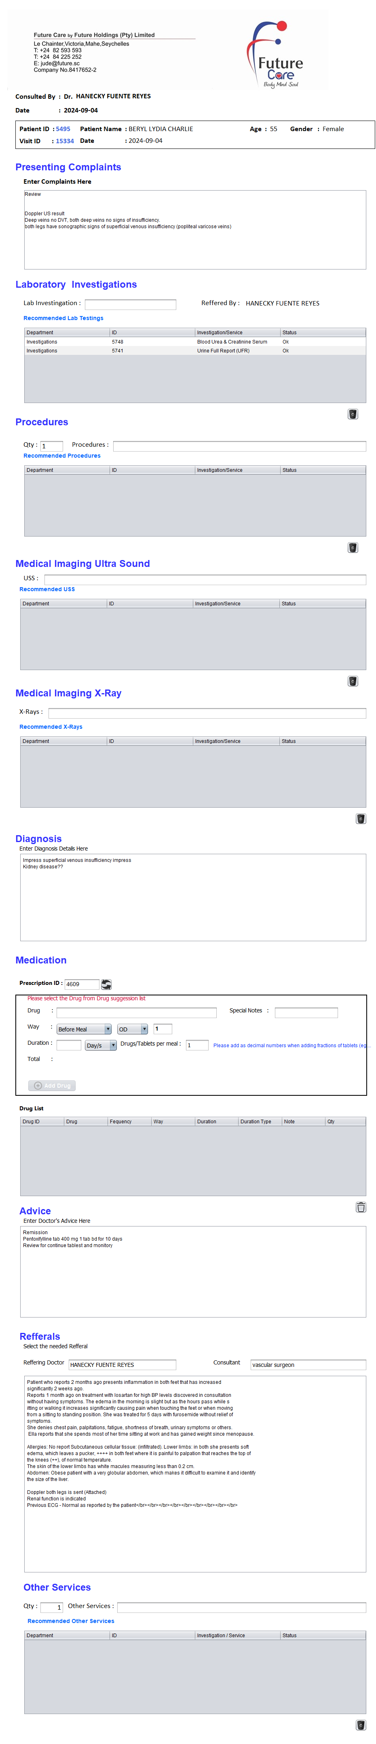Refresh the Prescription ID with the reload icon
The image size is (376, 1744).
point(106,984)
